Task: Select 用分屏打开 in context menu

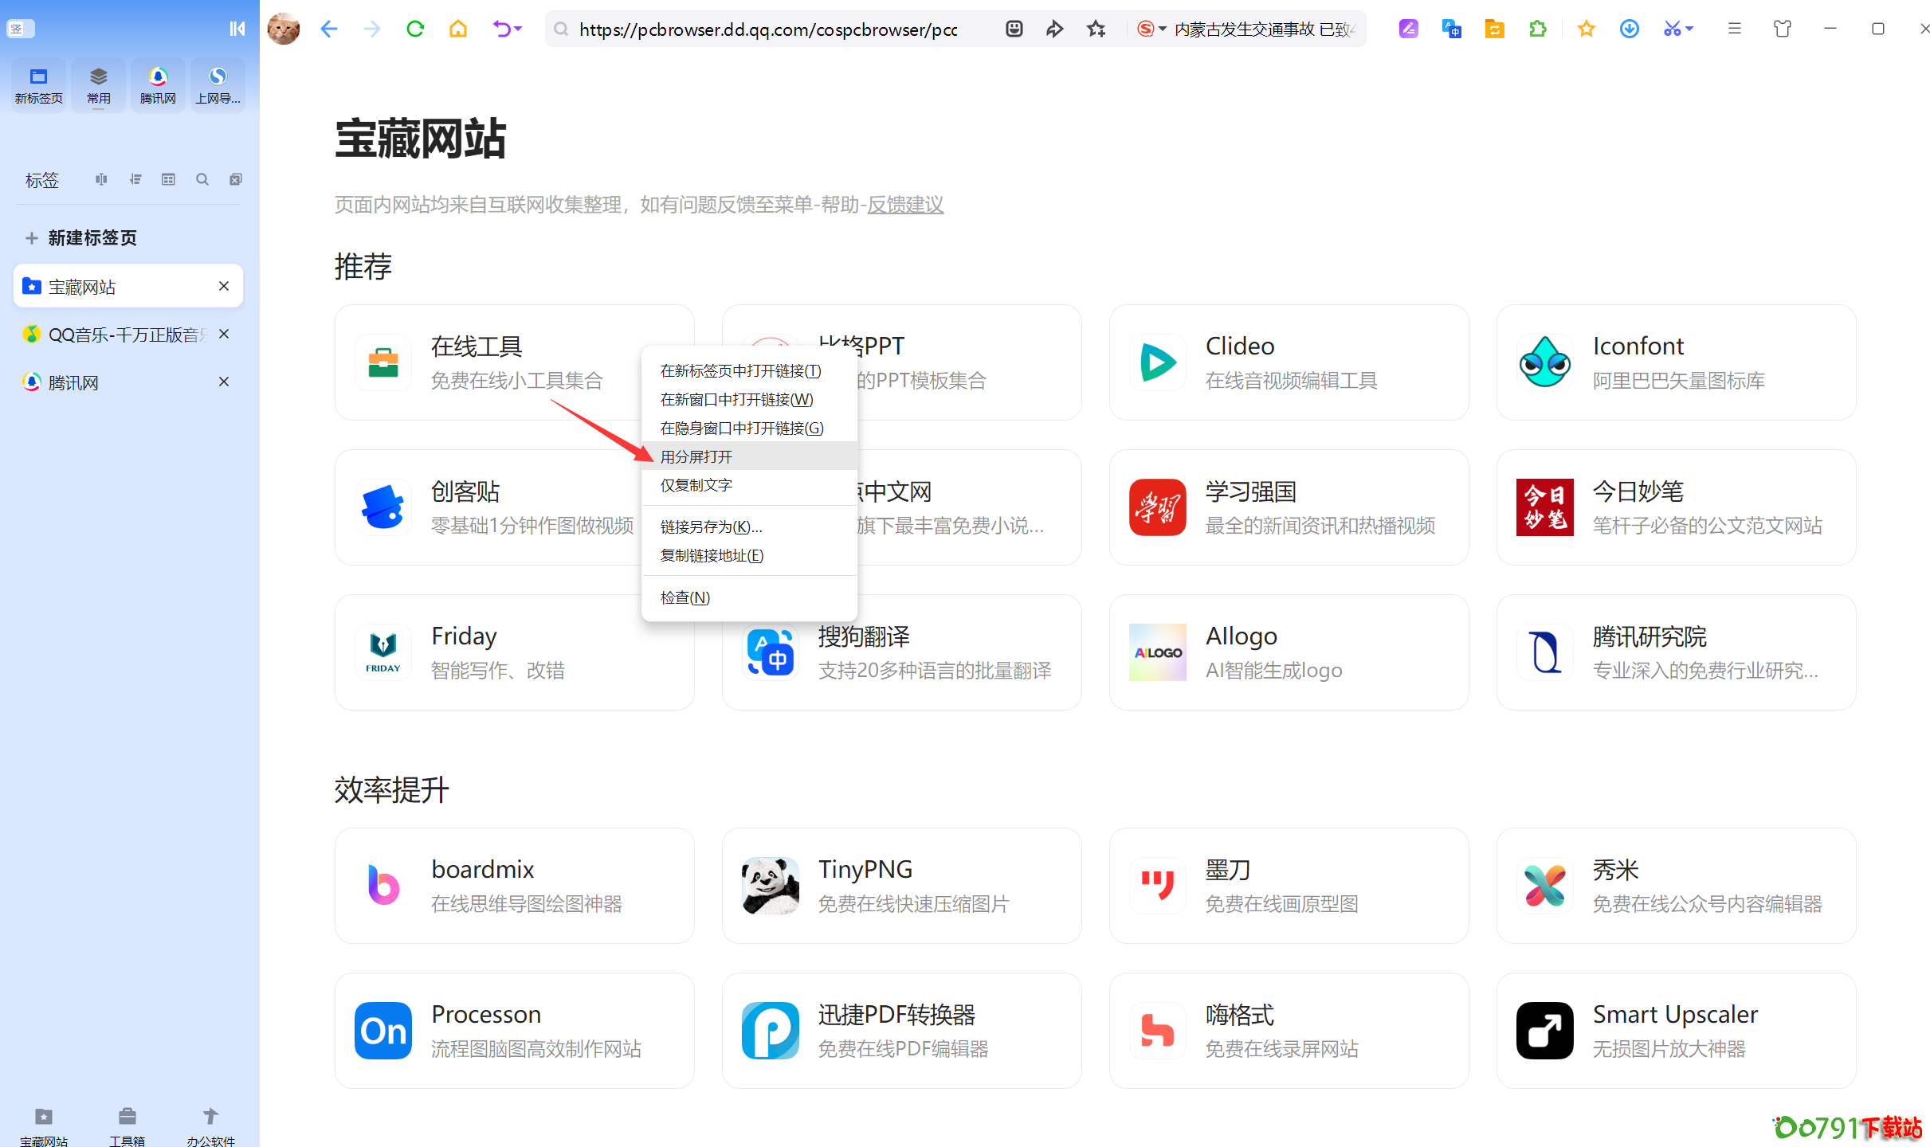Action: click(x=696, y=456)
